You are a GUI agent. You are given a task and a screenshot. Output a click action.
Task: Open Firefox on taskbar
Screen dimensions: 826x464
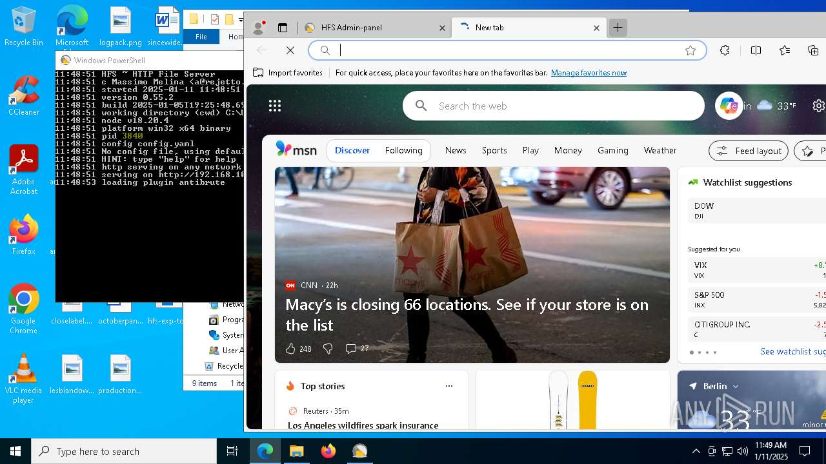coord(328,451)
